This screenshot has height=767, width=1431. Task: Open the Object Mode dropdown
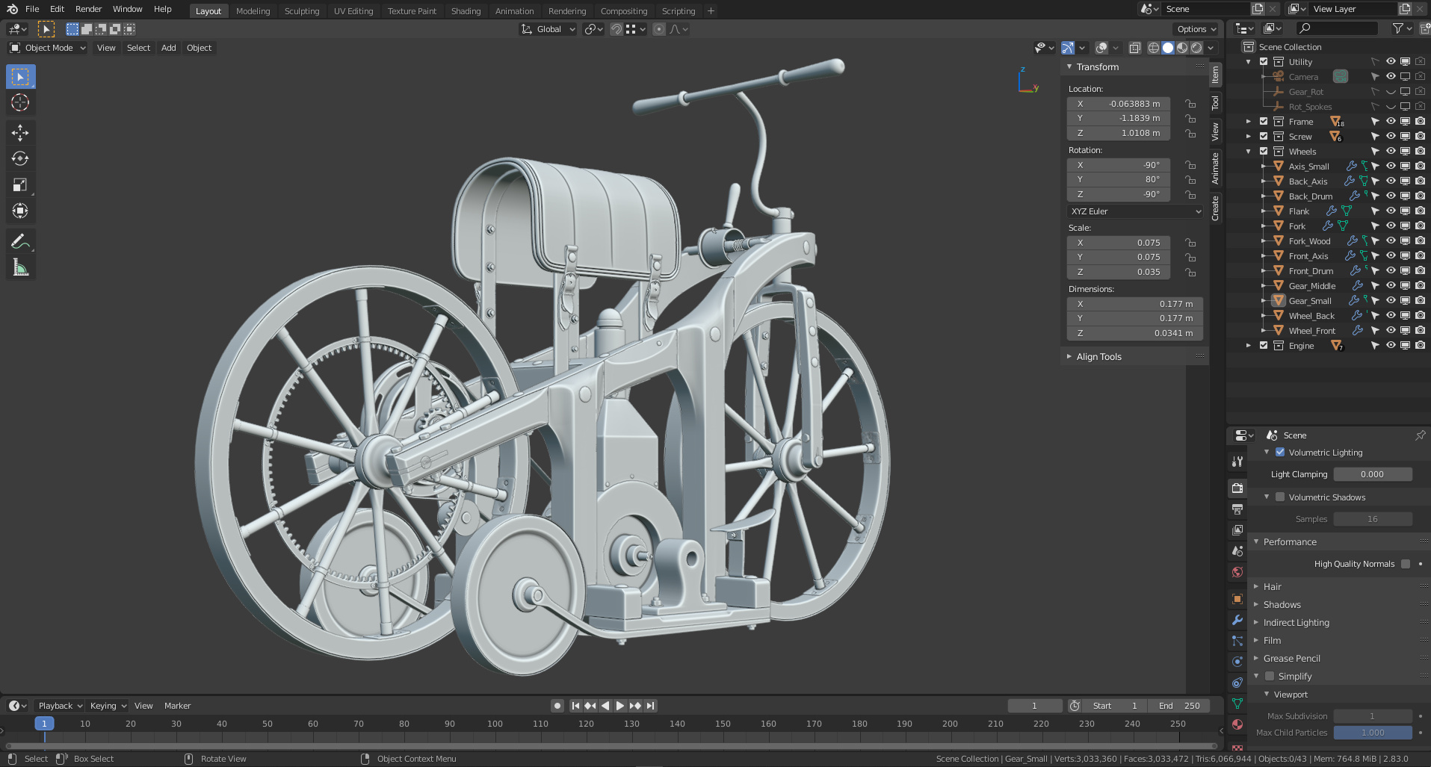tap(48, 48)
